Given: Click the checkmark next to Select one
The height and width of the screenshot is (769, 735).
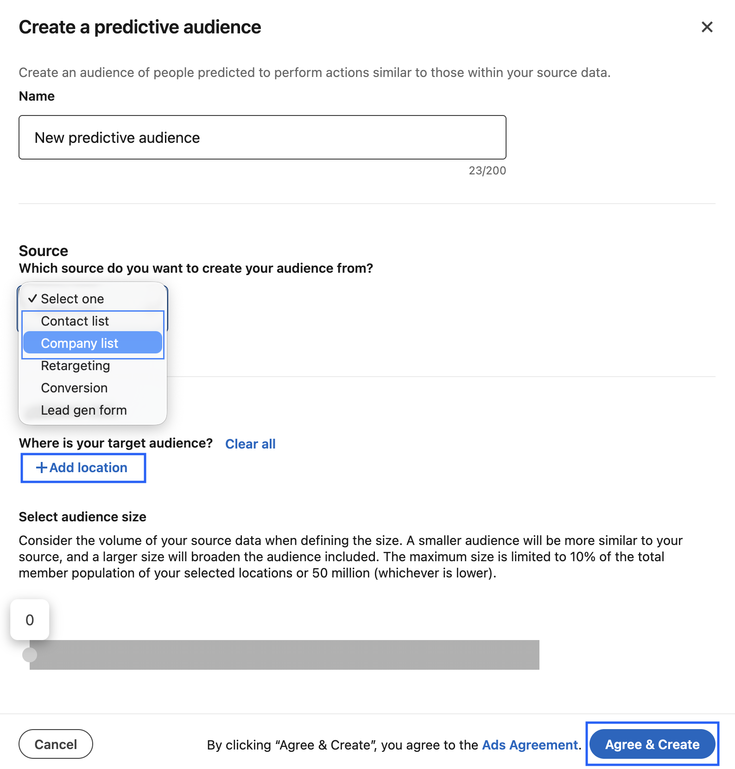Looking at the screenshot, I should tap(32, 298).
